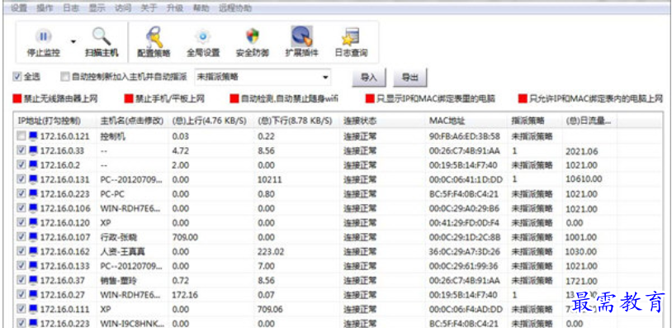Click MAC address 00:41:29:FD:0D:F4
The width and height of the screenshot is (672, 328).
click(x=465, y=223)
